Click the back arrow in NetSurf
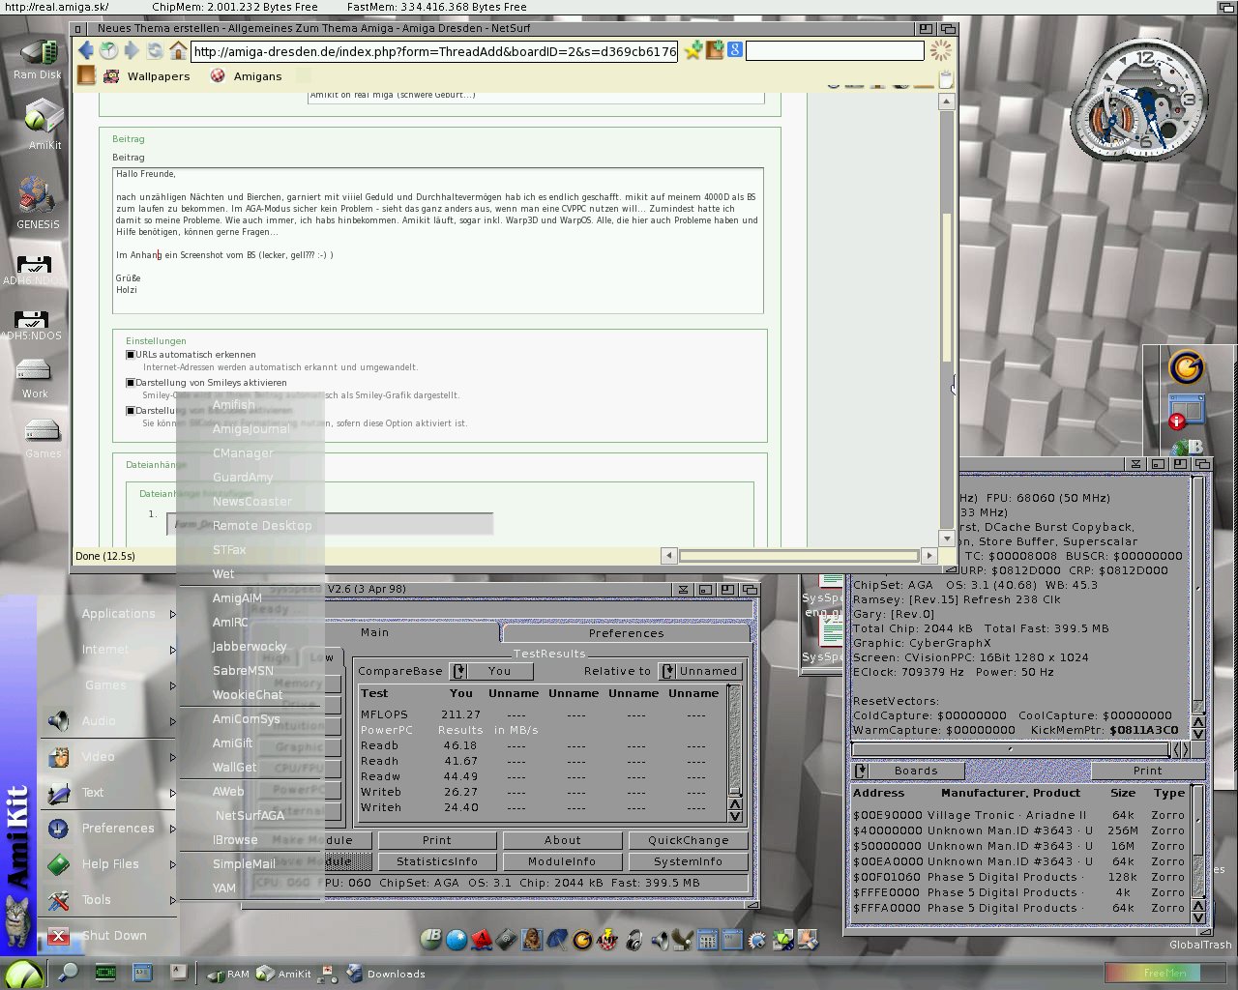This screenshot has width=1238, height=990. coord(86,51)
